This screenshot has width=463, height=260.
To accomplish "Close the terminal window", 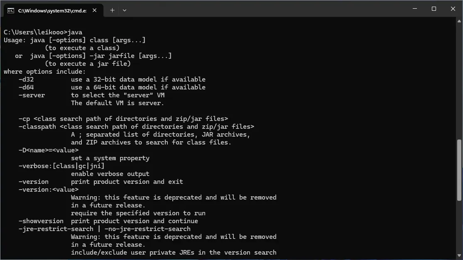I will (453, 9).
